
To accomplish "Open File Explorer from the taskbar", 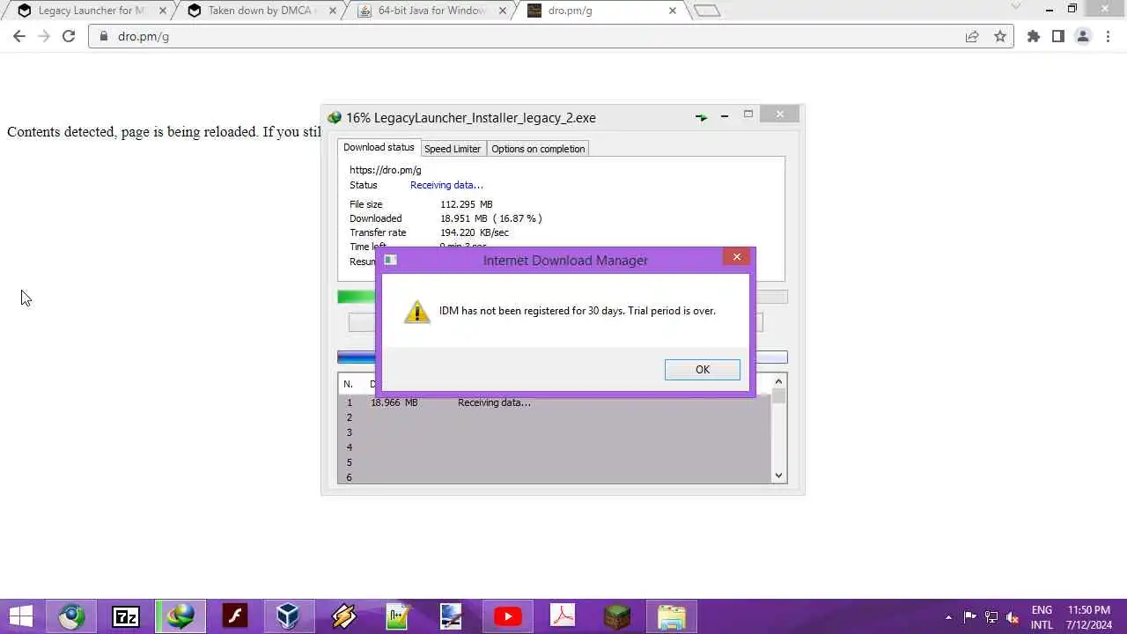I will (x=672, y=616).
